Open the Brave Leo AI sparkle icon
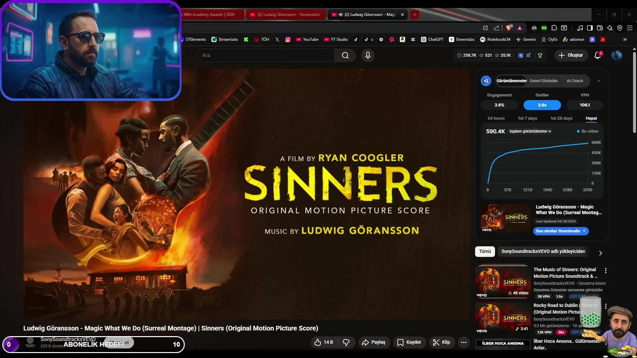The height and width of the screenshot is (358, 637). coord(610,28)
